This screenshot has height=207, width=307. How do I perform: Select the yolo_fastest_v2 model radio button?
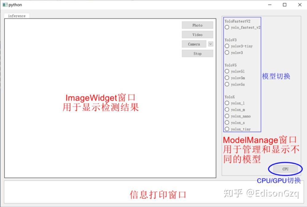point(227,27)
